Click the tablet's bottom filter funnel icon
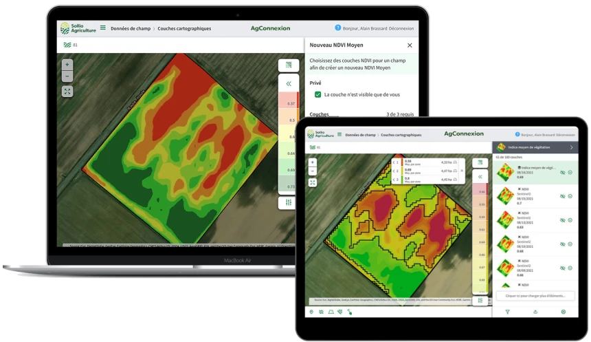Image resolution: width=591 pixels, height=342 pixels. coord(508,312)
